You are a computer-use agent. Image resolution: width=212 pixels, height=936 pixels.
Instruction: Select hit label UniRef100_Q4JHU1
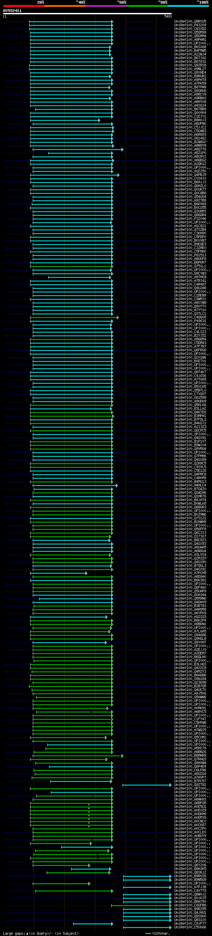tap(190, 912)
